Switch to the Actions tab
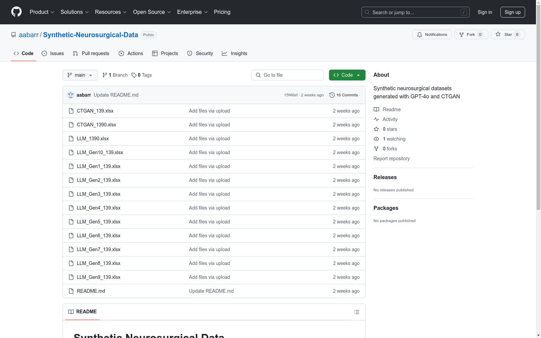The image size is (541, 338). [x=131, y=53]
